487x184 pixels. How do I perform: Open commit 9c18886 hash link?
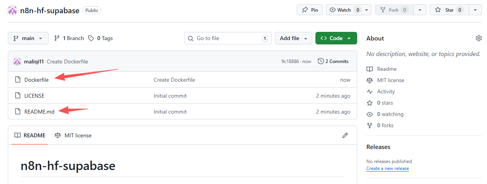pyautogui.click(x=290, y=61)
